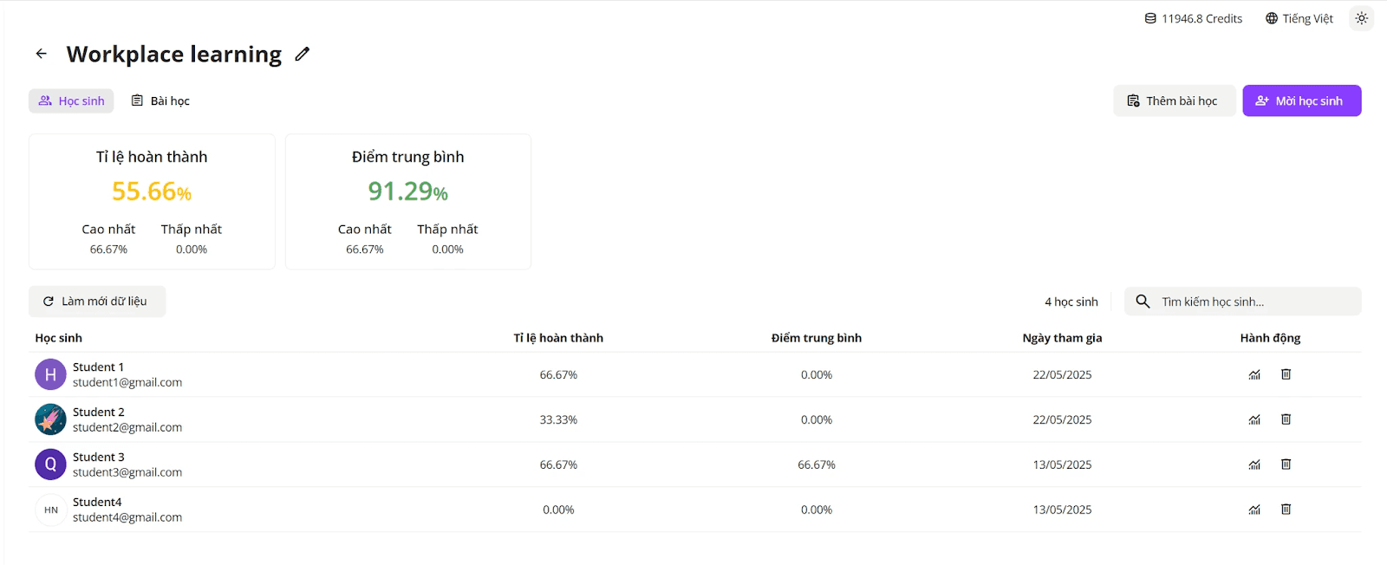Image resolution: width=1387 pixels, height=565 pixels.
Task: Remove Student4 with the trash icon
Action: (x=1286, y=510)
